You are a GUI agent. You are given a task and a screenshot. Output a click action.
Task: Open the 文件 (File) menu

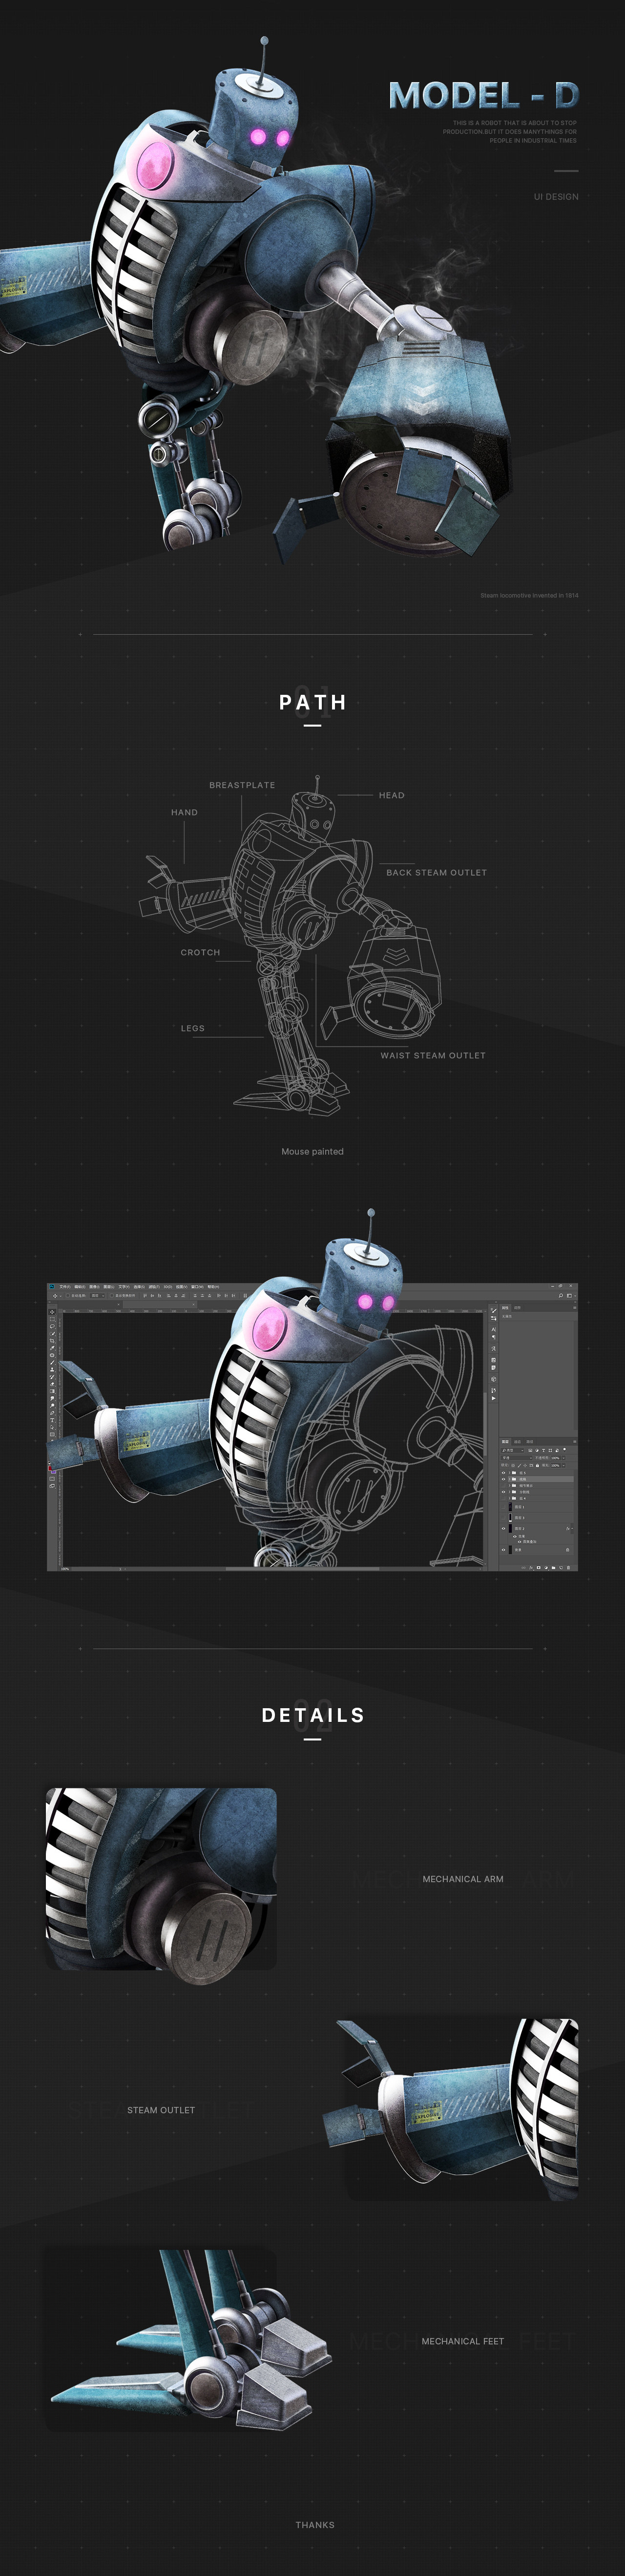point(65,1287)
